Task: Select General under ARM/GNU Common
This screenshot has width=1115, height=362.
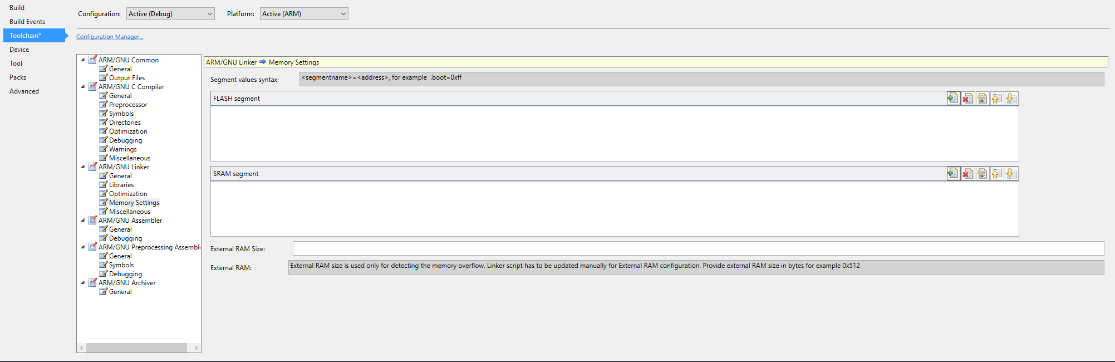Action: (120, 69)
